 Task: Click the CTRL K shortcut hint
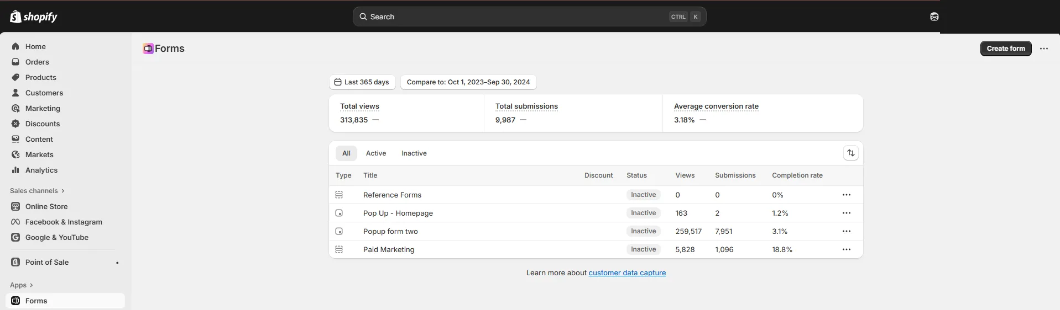[685, 17]
